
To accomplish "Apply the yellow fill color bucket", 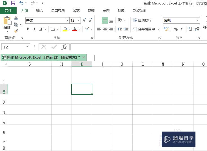I will pyautogui.click(x=65, y=29).
